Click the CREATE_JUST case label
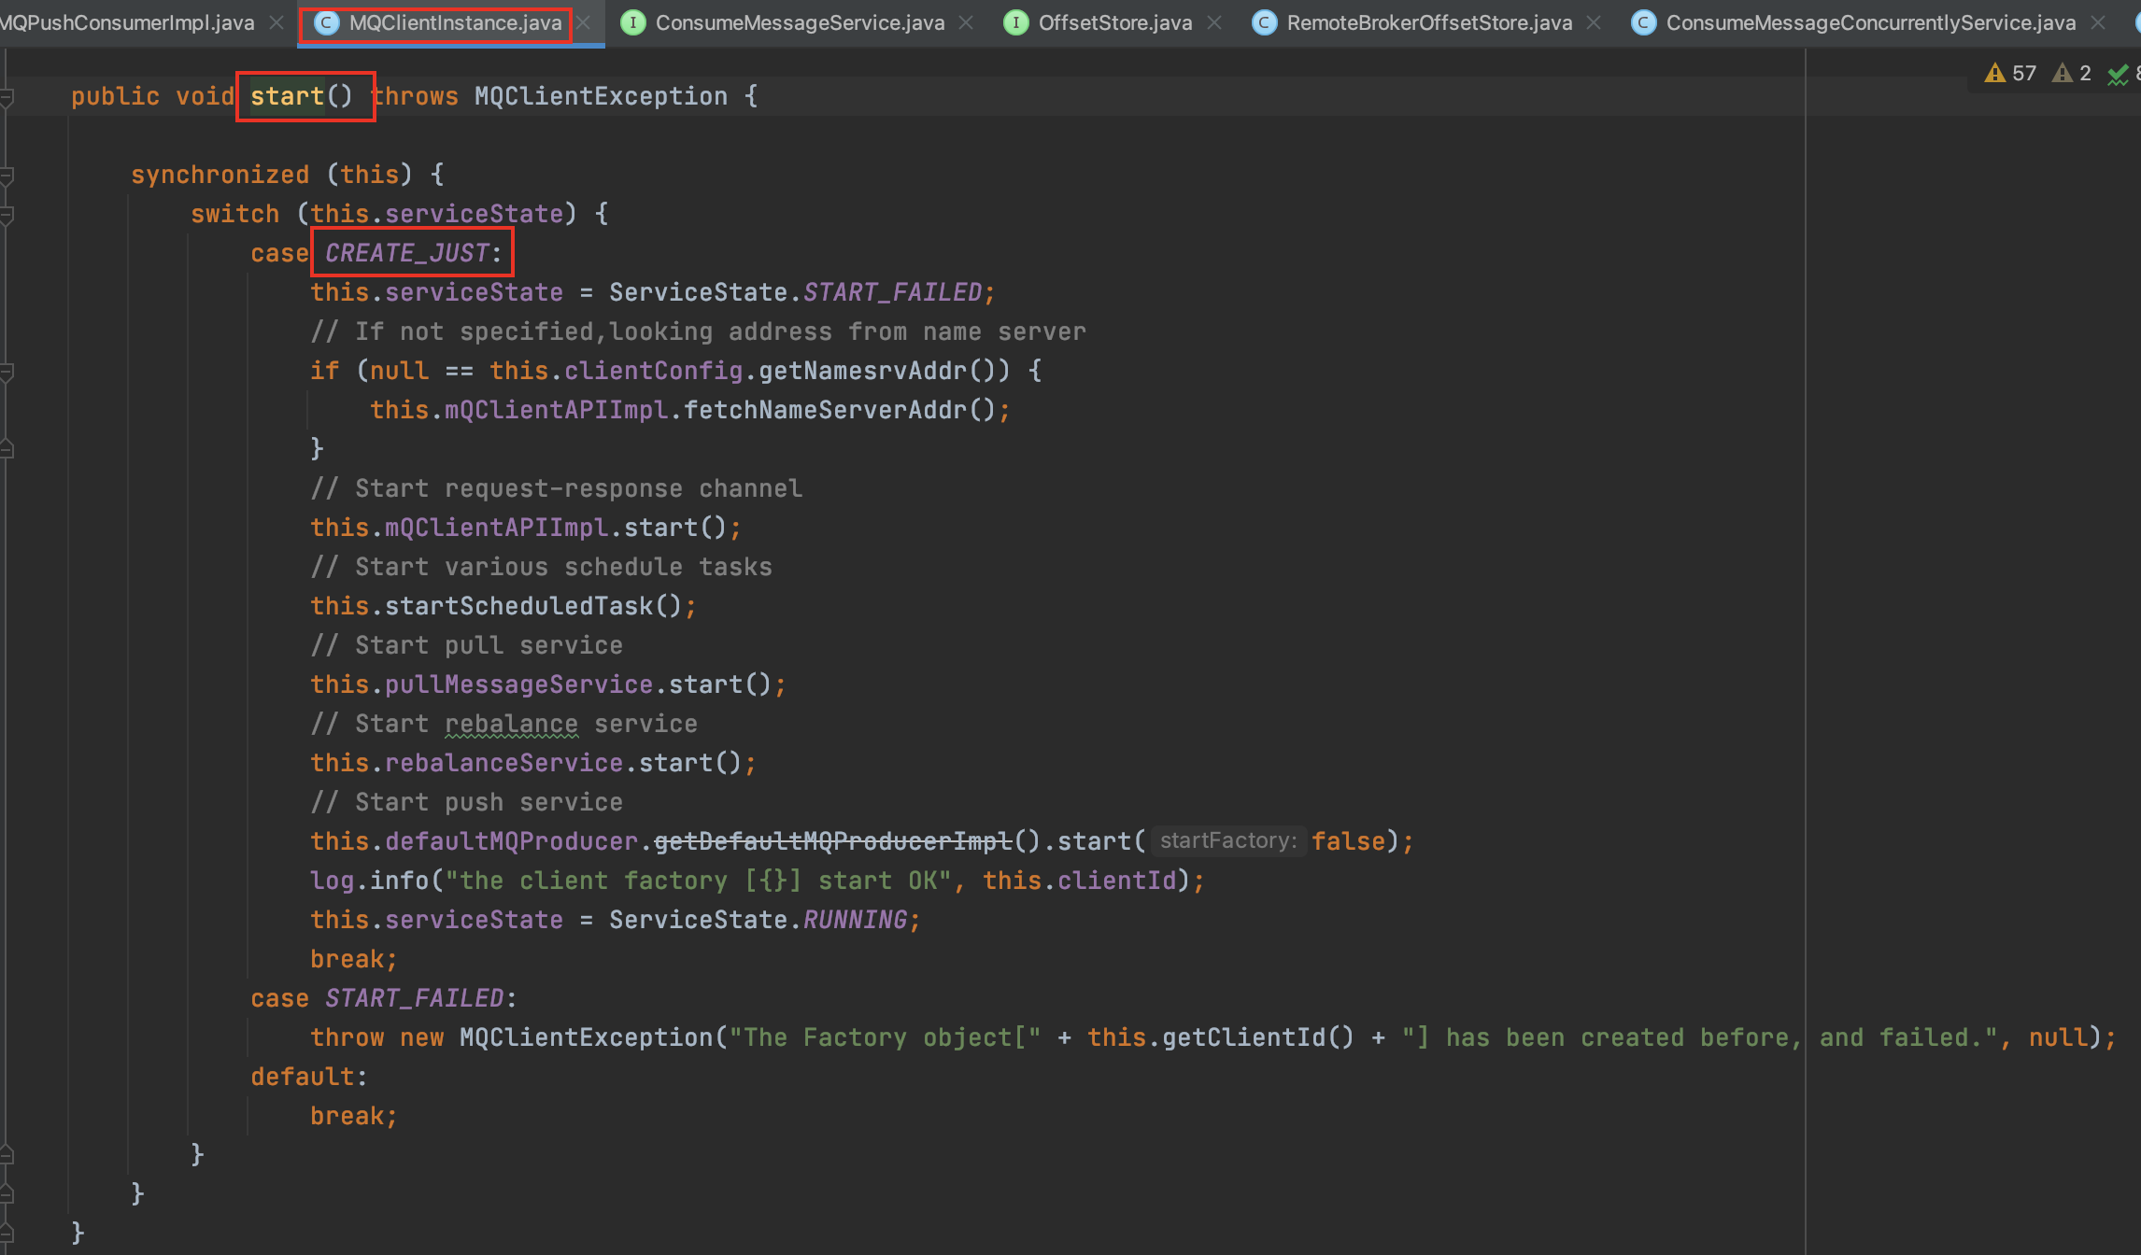The image size is (2141, 1255). click(x=407, y=253)
